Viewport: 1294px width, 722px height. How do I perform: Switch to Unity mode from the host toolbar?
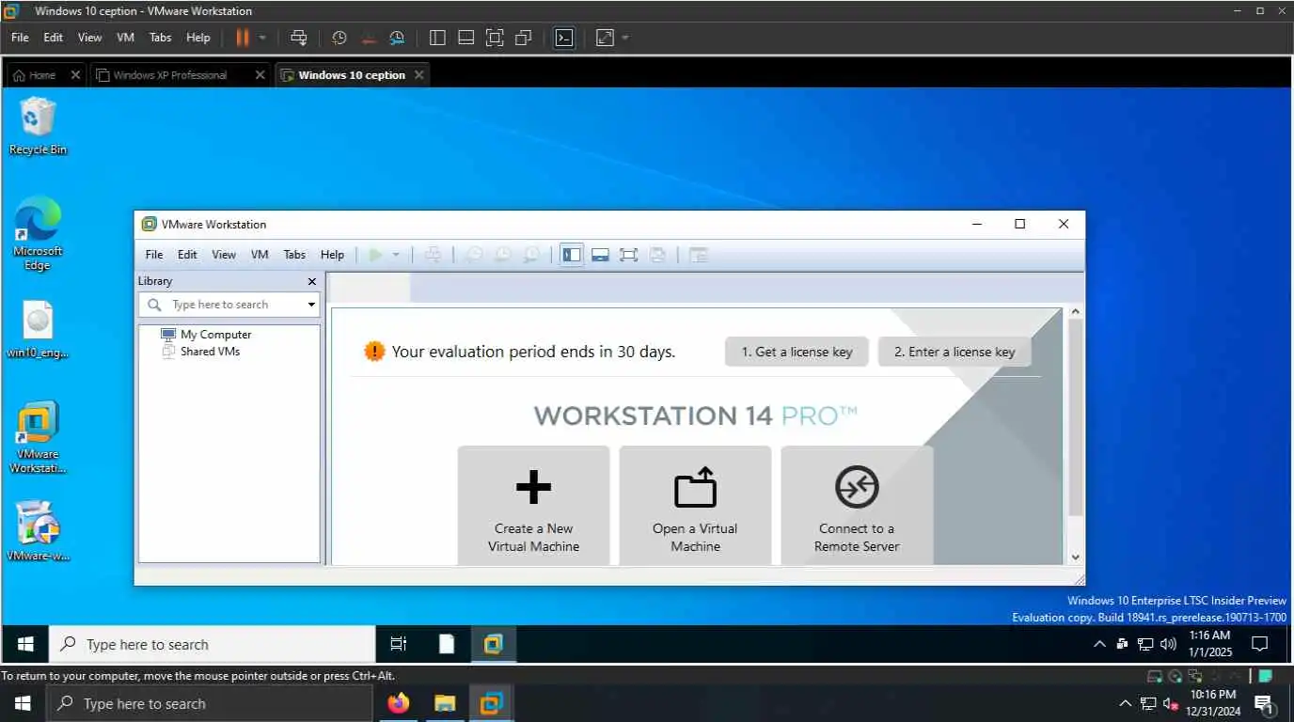click(x=524, y=38)
